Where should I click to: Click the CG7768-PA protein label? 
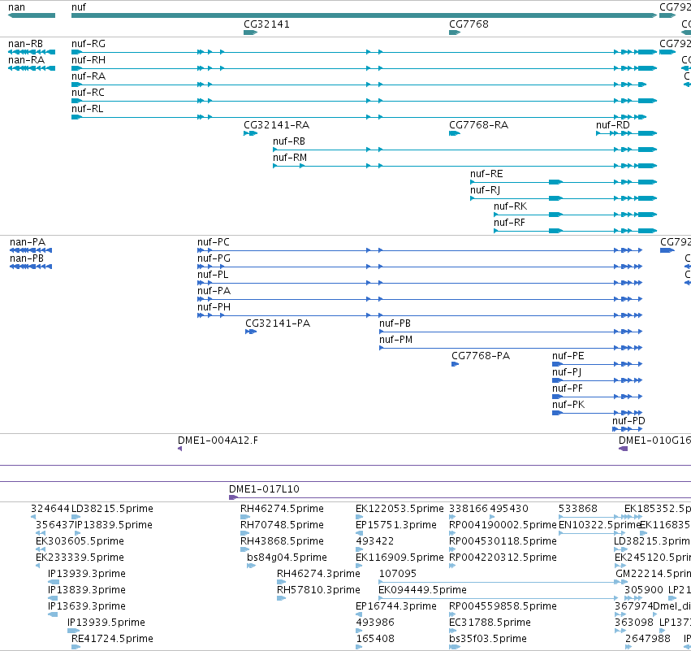[x=481, y=356]
